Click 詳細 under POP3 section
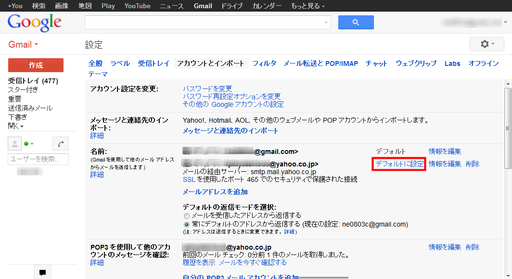 coord(97,263)
